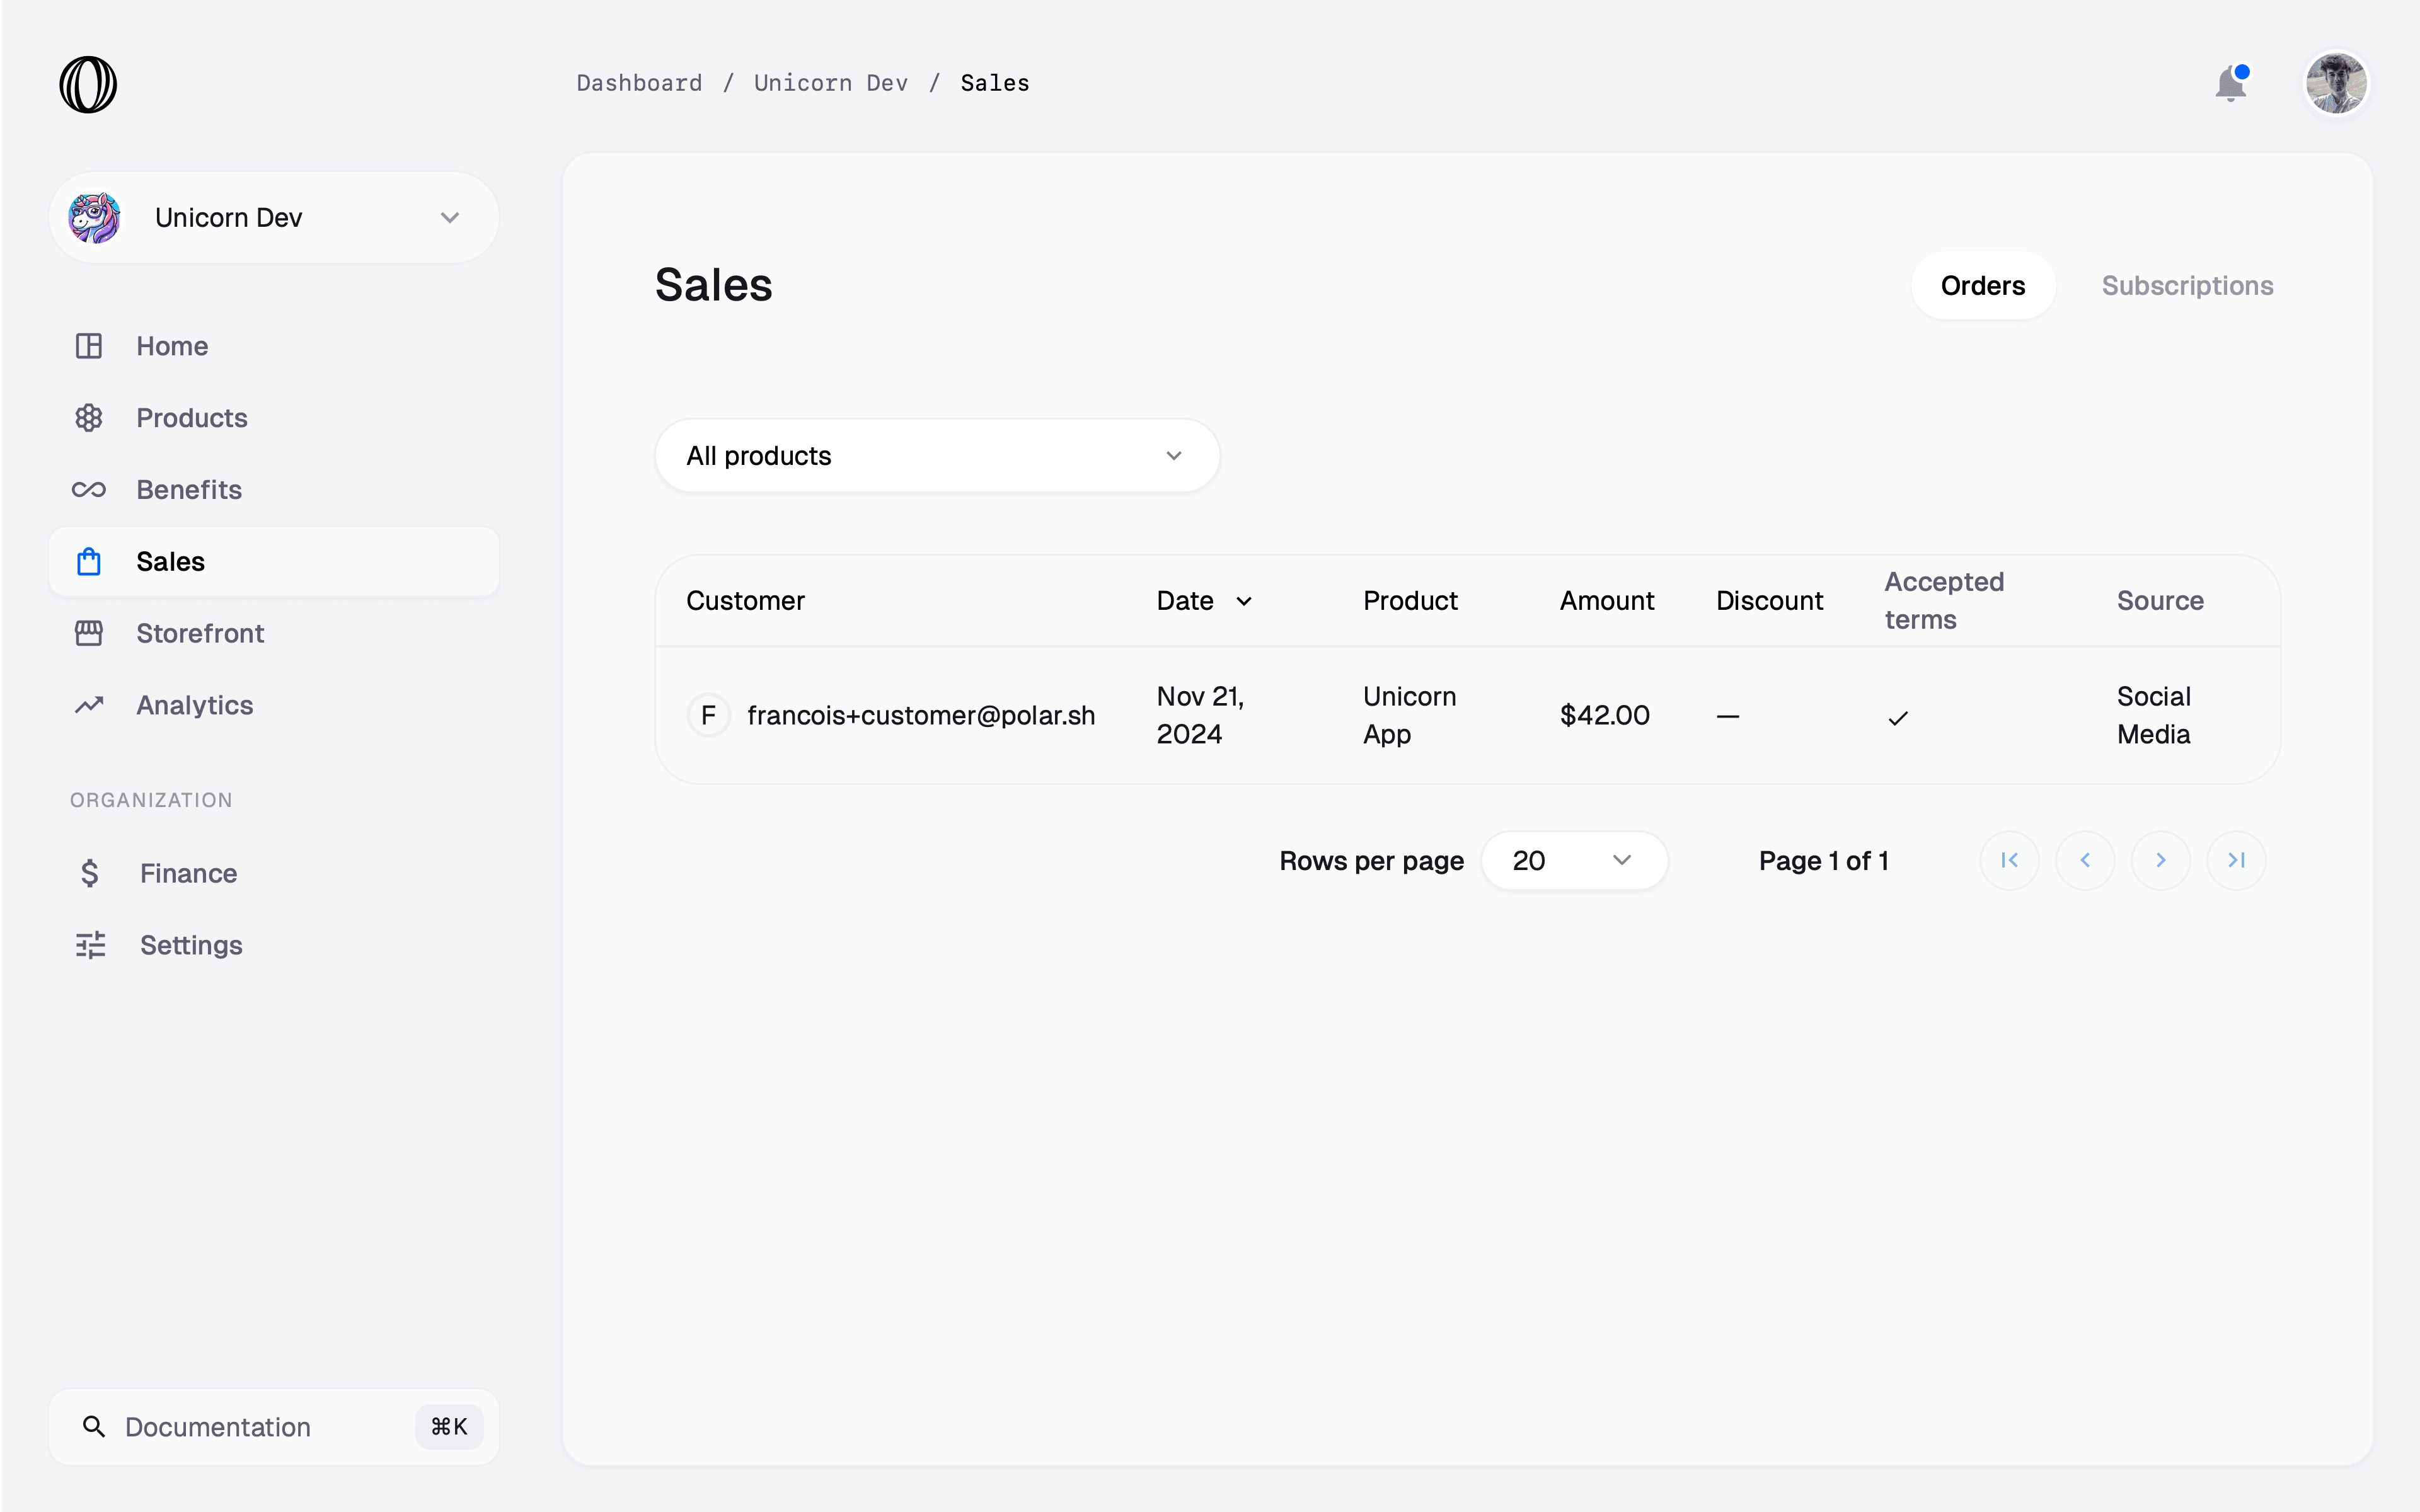Click the Finance dollar icon
The width and height of the screenshot is (2420, 1512).
coord(90,873)
